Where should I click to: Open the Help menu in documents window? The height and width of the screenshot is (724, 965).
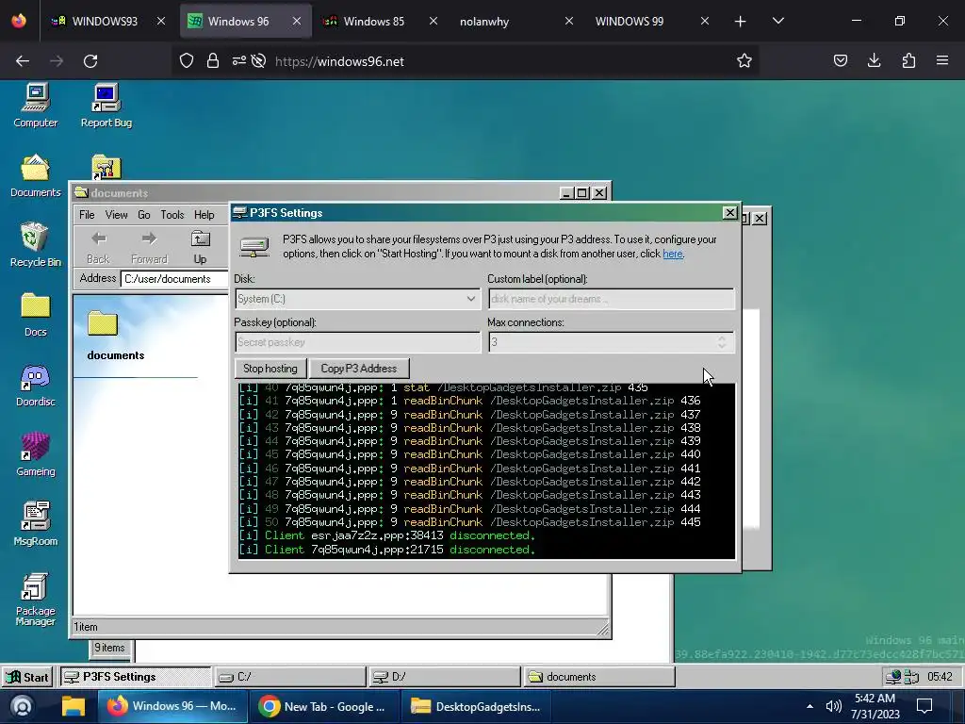(x=204, y=215)
